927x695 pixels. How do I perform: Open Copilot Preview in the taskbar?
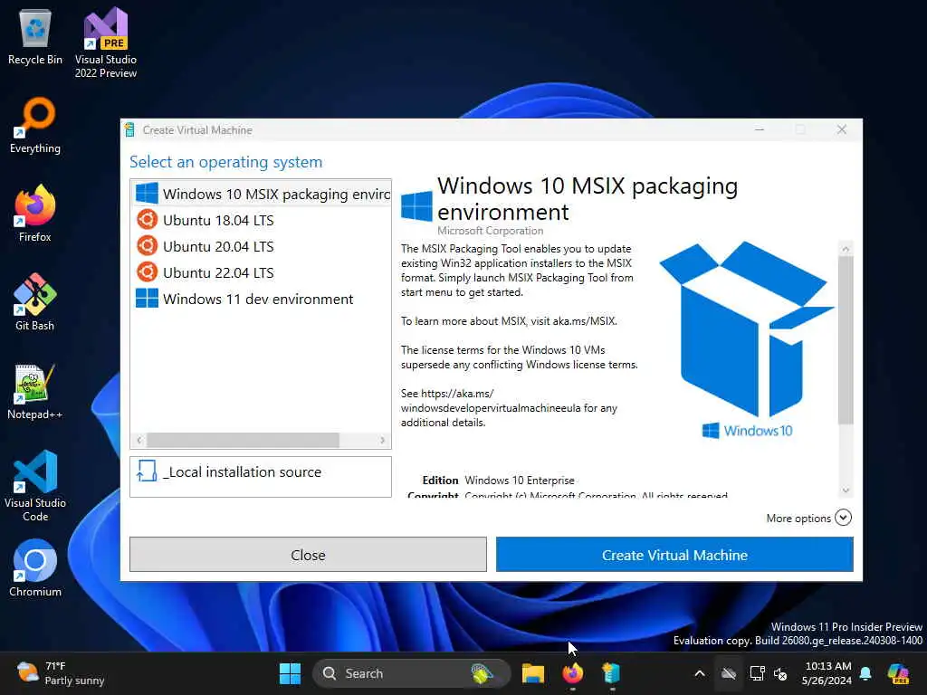pyautogui.click(x=898, y=673)
